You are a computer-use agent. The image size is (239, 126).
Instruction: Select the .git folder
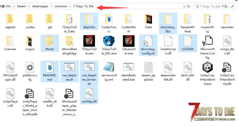(50, 21)
